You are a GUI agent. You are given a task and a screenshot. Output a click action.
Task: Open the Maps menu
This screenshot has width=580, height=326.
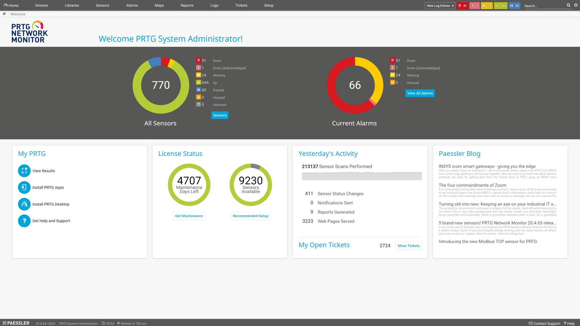(159, 5)
